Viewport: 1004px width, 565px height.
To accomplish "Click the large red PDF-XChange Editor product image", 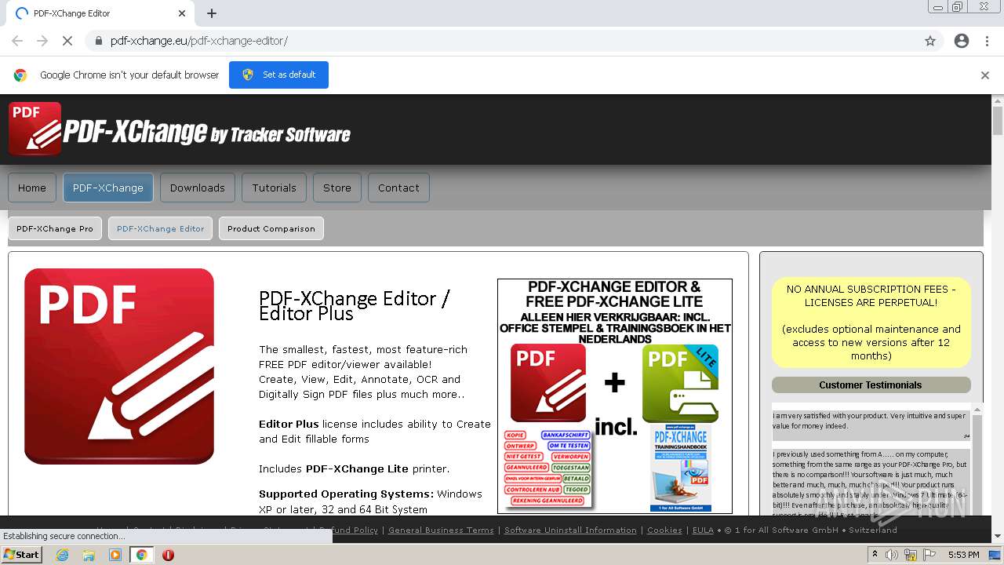I will [x=119, y=366].
